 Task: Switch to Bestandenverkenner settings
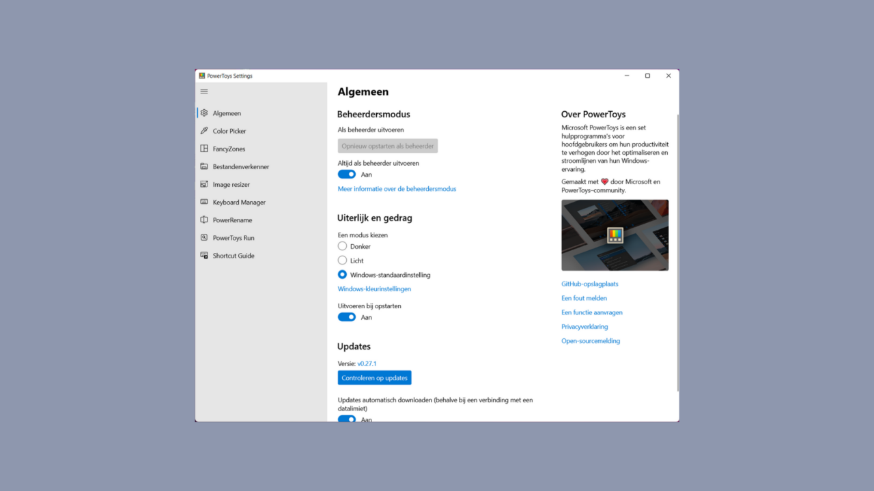click(262, 166)
